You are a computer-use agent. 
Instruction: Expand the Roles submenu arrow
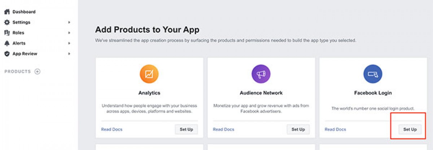[69, 33]
